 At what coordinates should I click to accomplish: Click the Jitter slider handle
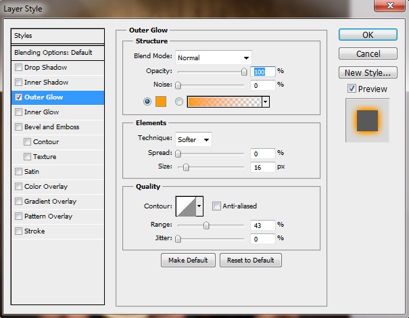(x=178, y=239)
